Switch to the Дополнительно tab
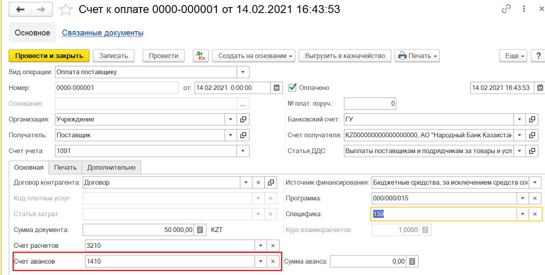Viewport: 545px width, 275px height. coord(112,167)
